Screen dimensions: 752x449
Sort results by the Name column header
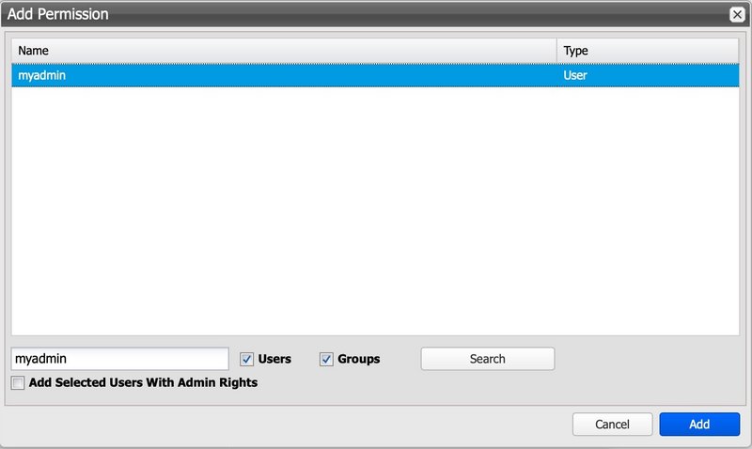click(x=282, y=50)
